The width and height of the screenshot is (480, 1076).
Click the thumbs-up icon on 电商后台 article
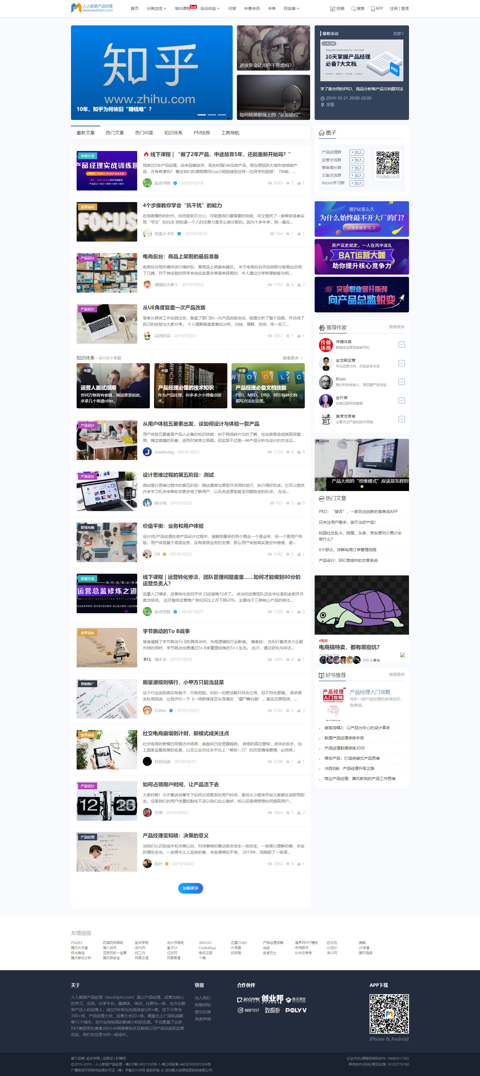299,285
